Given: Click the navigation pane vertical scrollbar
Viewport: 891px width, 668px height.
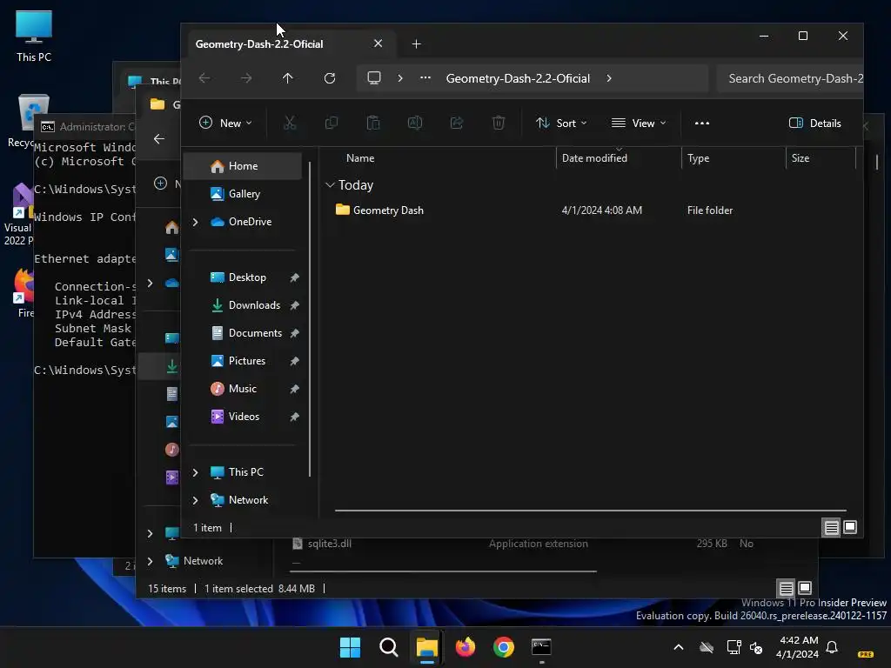Looking at the screenshot, I should click(310, 319).
